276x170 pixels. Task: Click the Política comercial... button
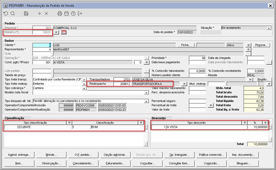(x=211, y=155)
